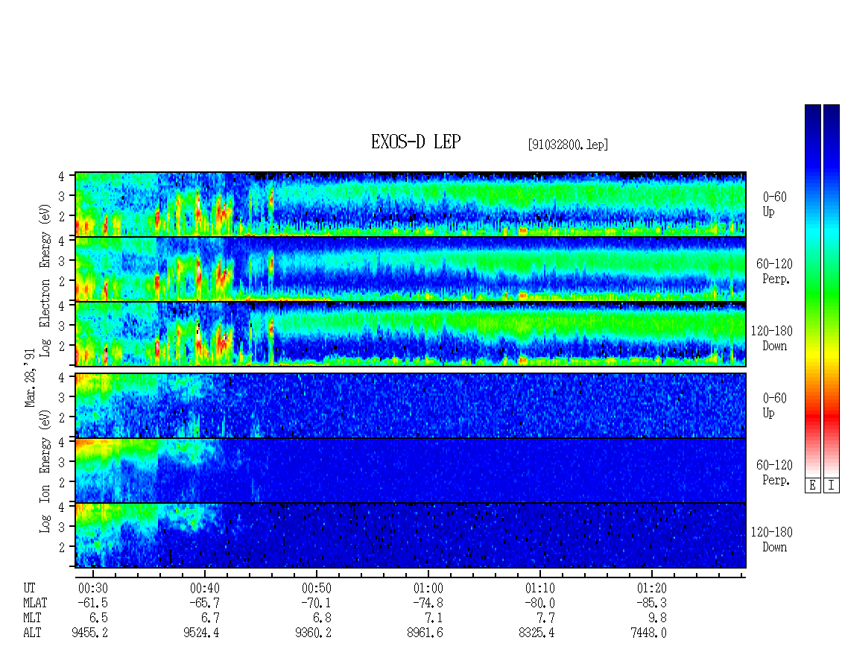Click the MLAT value -74.8
The image size is (842, 652).
coord(428,603)
